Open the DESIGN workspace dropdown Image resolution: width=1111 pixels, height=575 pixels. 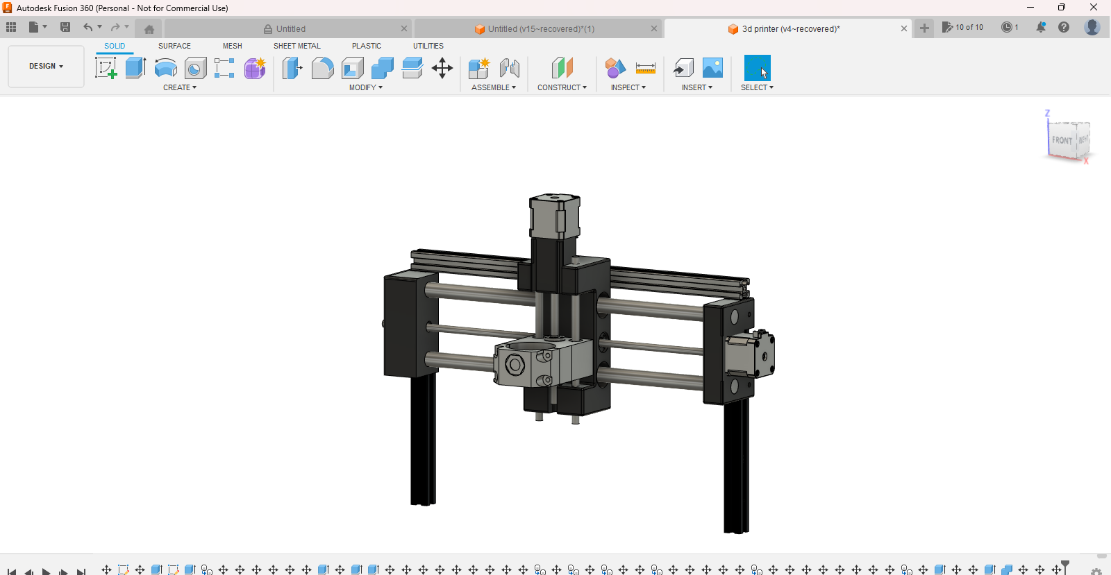46,67
